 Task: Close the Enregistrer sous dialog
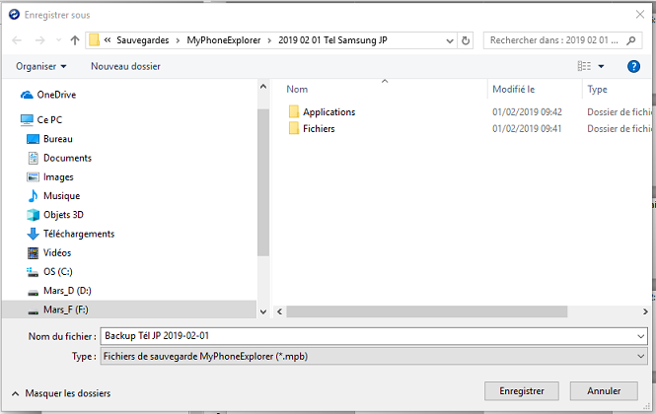(640, 15)
